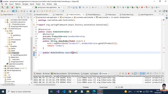Switch to the Product.java editor tab
Image resolution: width=168 pixels, height=94 pixels.
tap(111, 15)
